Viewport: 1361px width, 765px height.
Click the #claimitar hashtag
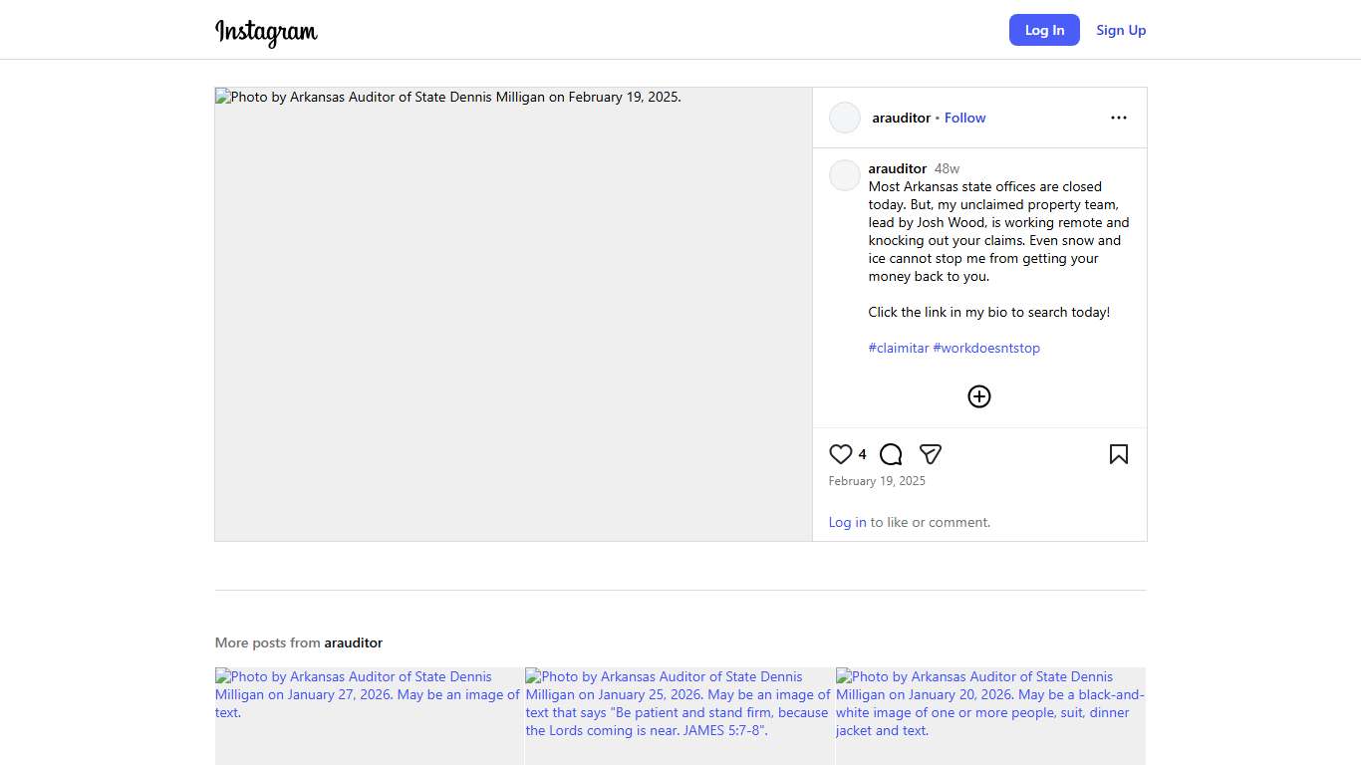[x=898, y=348]
